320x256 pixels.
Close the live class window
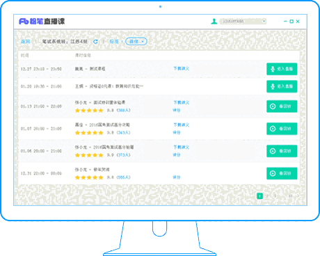pyautogui.click(x=298, y=22)
